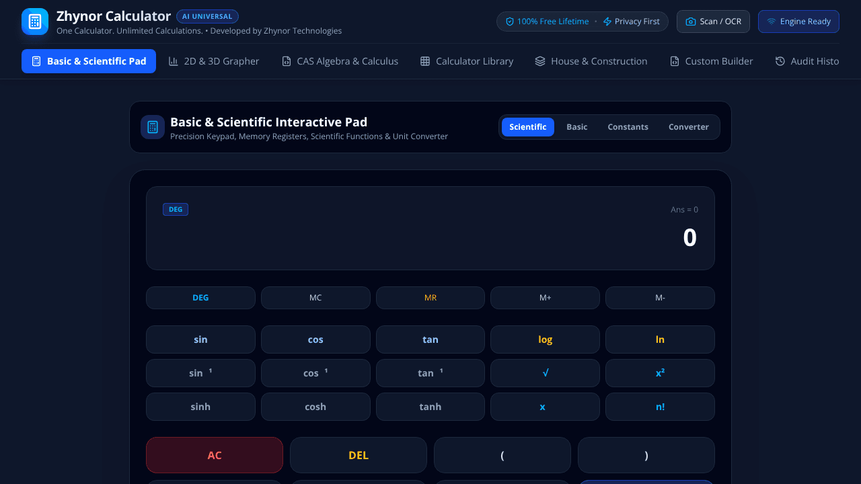This screenshot has height=484, width=861.
Task: Click the camera icon in Scan / OCR
Action: pos(690,22)
